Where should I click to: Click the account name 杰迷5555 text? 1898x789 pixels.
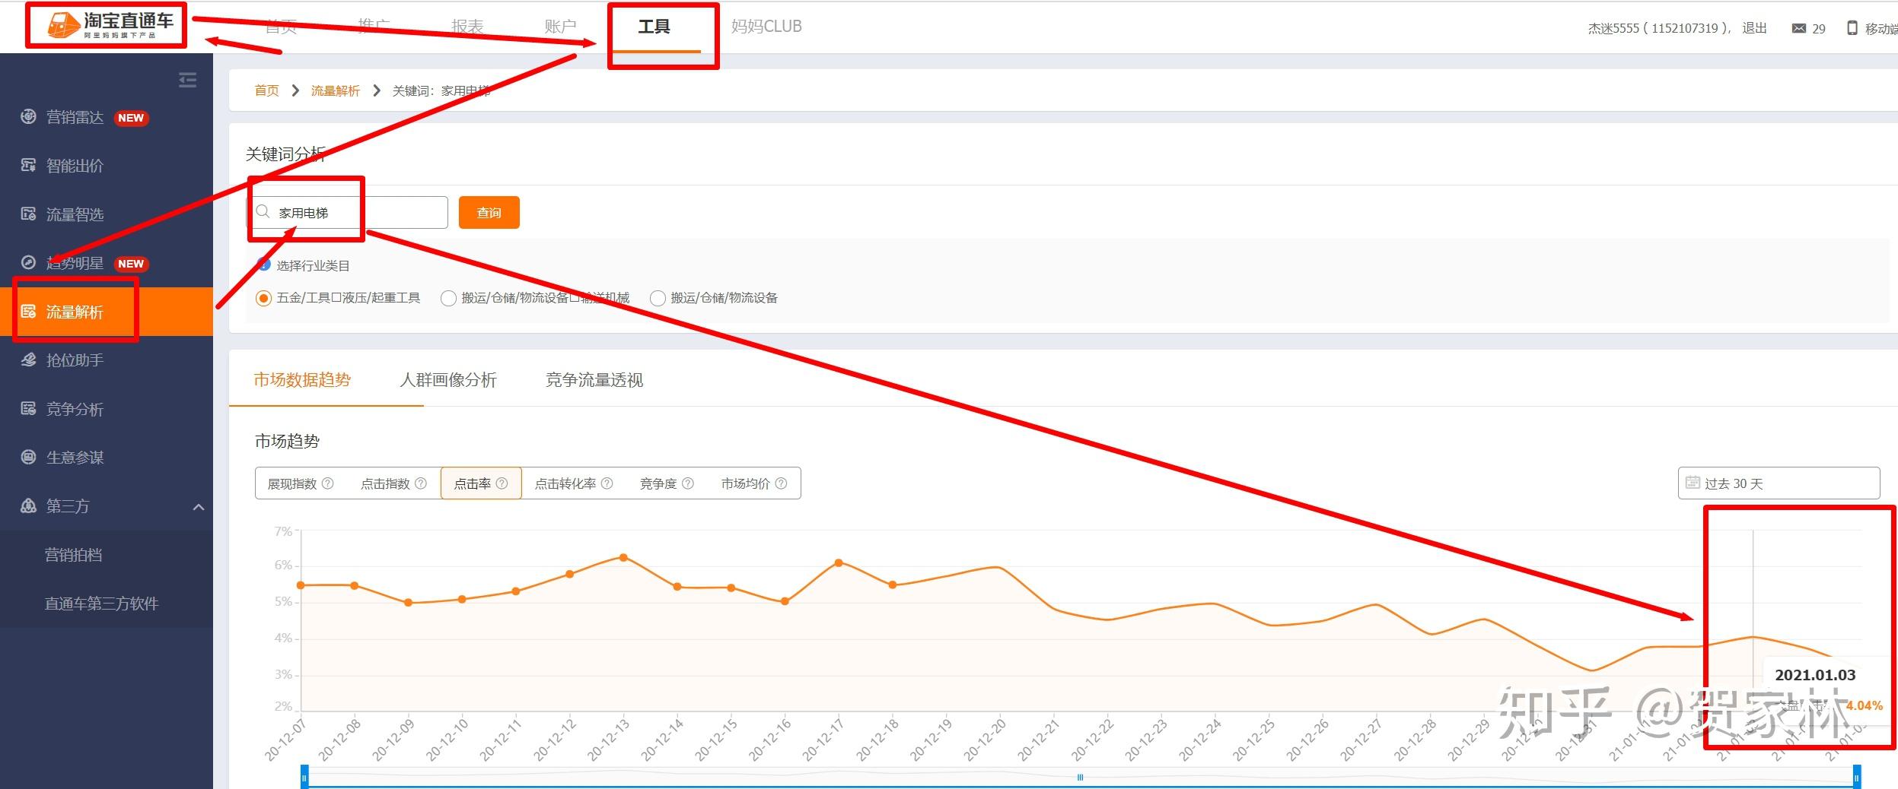coord(1613,28)
